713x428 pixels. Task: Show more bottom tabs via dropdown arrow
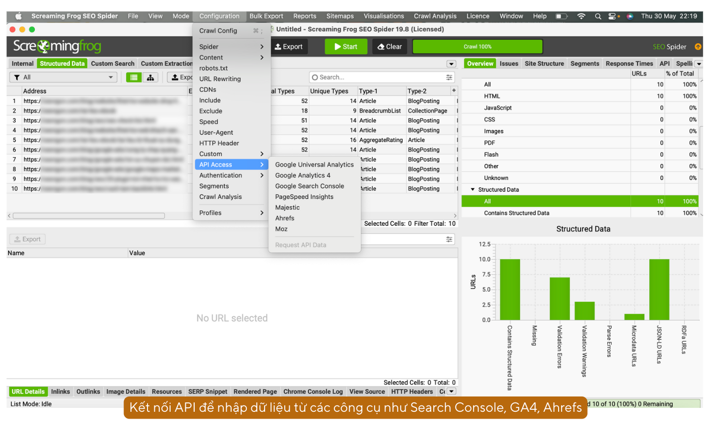(451, 392)
